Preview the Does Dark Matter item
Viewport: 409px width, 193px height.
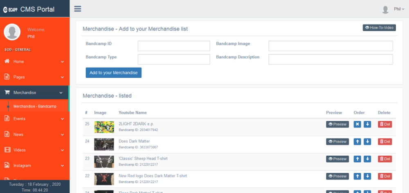point(337,141)
